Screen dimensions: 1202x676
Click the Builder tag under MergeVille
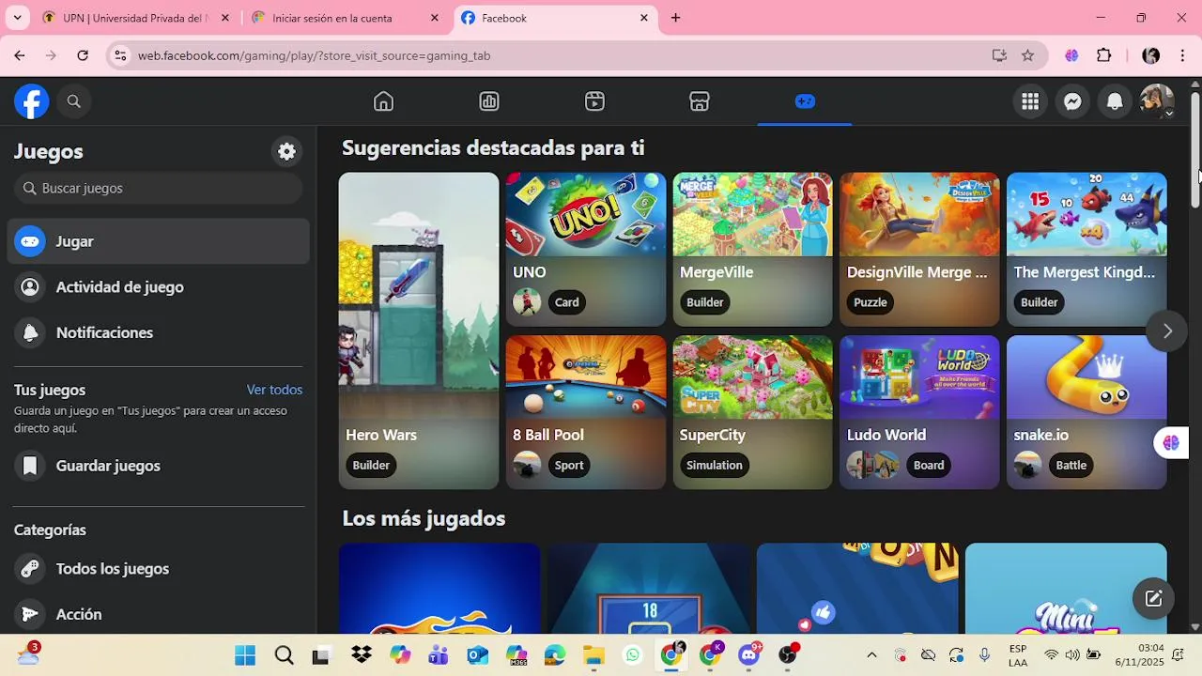(704, 302)
